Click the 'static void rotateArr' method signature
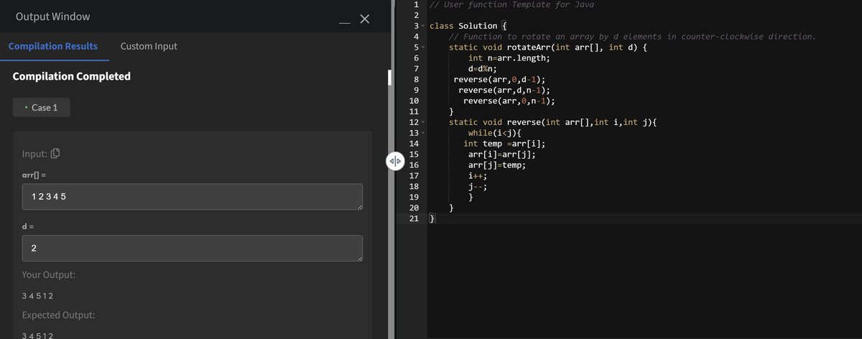 (549, 47)
